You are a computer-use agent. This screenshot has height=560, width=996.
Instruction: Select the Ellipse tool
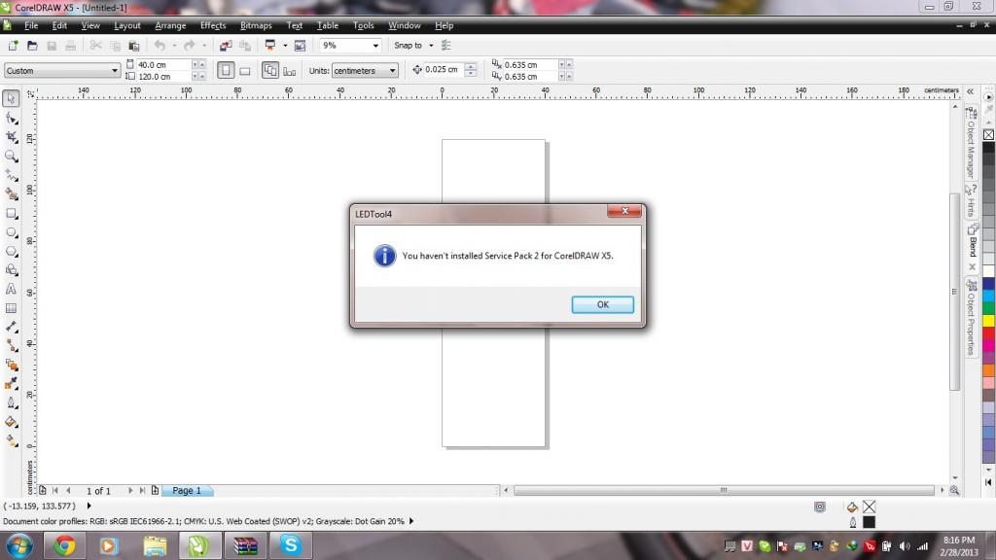[11, 232]
